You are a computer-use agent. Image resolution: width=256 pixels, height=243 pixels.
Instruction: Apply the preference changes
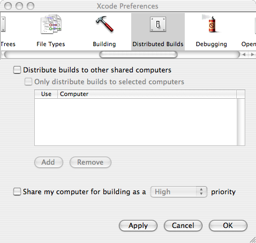pyautogui.click(x=138, y=225)
